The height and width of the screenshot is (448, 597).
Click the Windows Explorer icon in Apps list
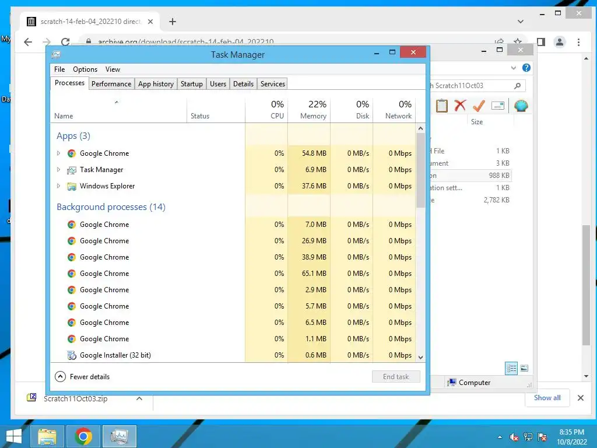tap(71, 186)
